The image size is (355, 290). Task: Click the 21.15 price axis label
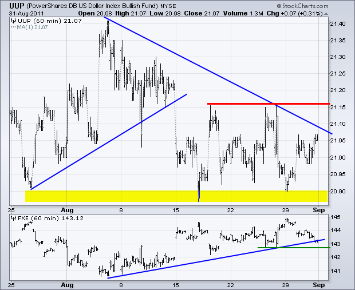[x=338, y=107]
